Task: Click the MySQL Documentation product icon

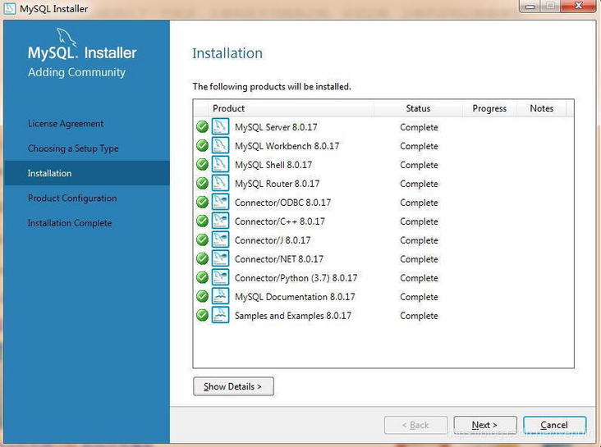Action: pos(220,296)
